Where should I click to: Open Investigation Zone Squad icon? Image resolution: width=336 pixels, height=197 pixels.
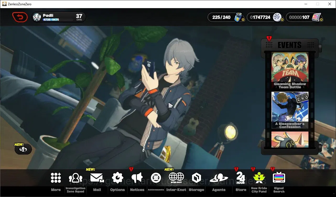tap(75, 178)
